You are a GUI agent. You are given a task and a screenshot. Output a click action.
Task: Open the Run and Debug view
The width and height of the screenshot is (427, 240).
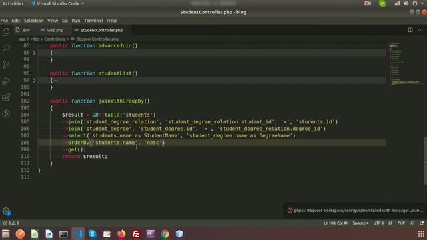click(x=6, y=81)
